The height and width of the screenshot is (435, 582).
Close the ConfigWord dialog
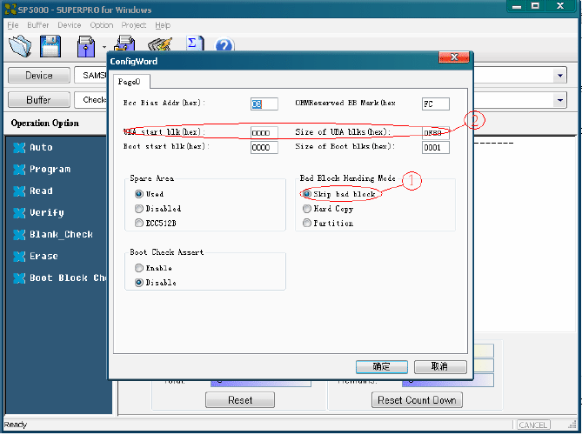tap(454, 57)
